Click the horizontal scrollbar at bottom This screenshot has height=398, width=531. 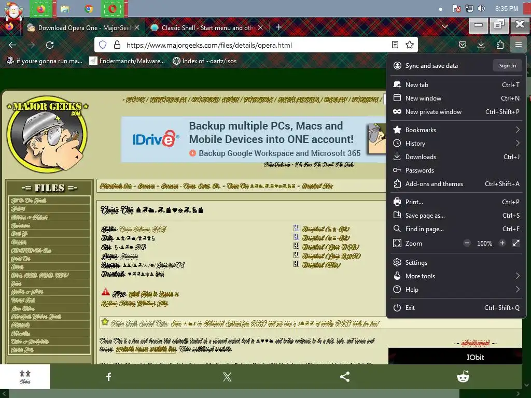pos(234,394)
